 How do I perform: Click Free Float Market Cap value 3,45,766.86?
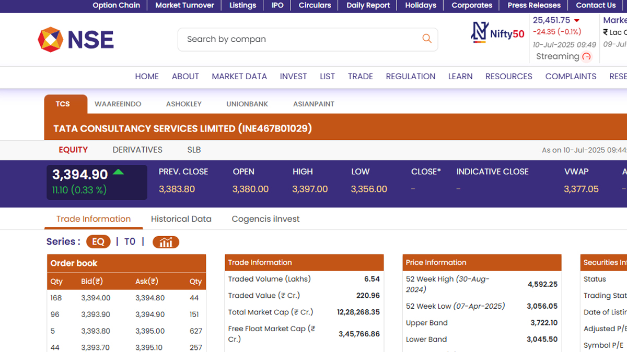coord(359,334)
